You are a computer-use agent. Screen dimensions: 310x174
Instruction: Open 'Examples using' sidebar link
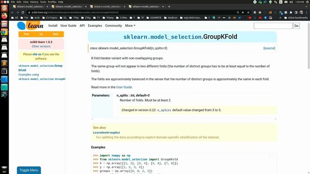click(29, 74)
